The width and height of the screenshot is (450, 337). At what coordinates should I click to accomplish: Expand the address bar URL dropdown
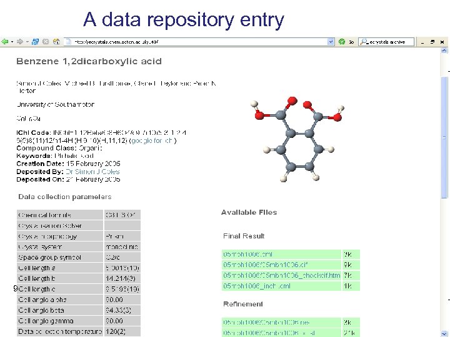tap(331, 42)
